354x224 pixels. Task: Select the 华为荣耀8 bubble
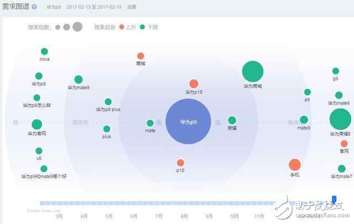point(340,119)
